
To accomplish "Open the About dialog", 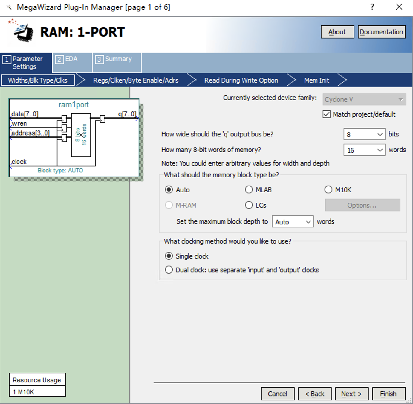I will [x=337, y=32].
